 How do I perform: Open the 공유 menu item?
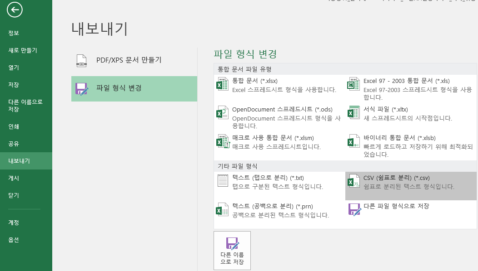pos(26,144)
